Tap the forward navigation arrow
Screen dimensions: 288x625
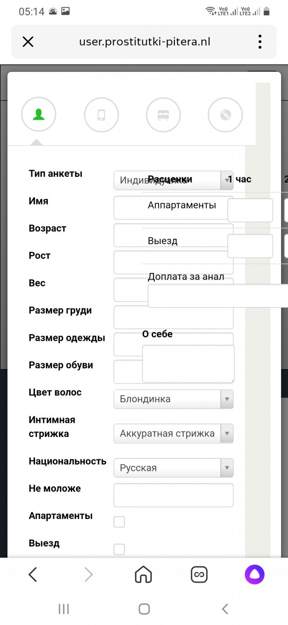coord(88,575)
